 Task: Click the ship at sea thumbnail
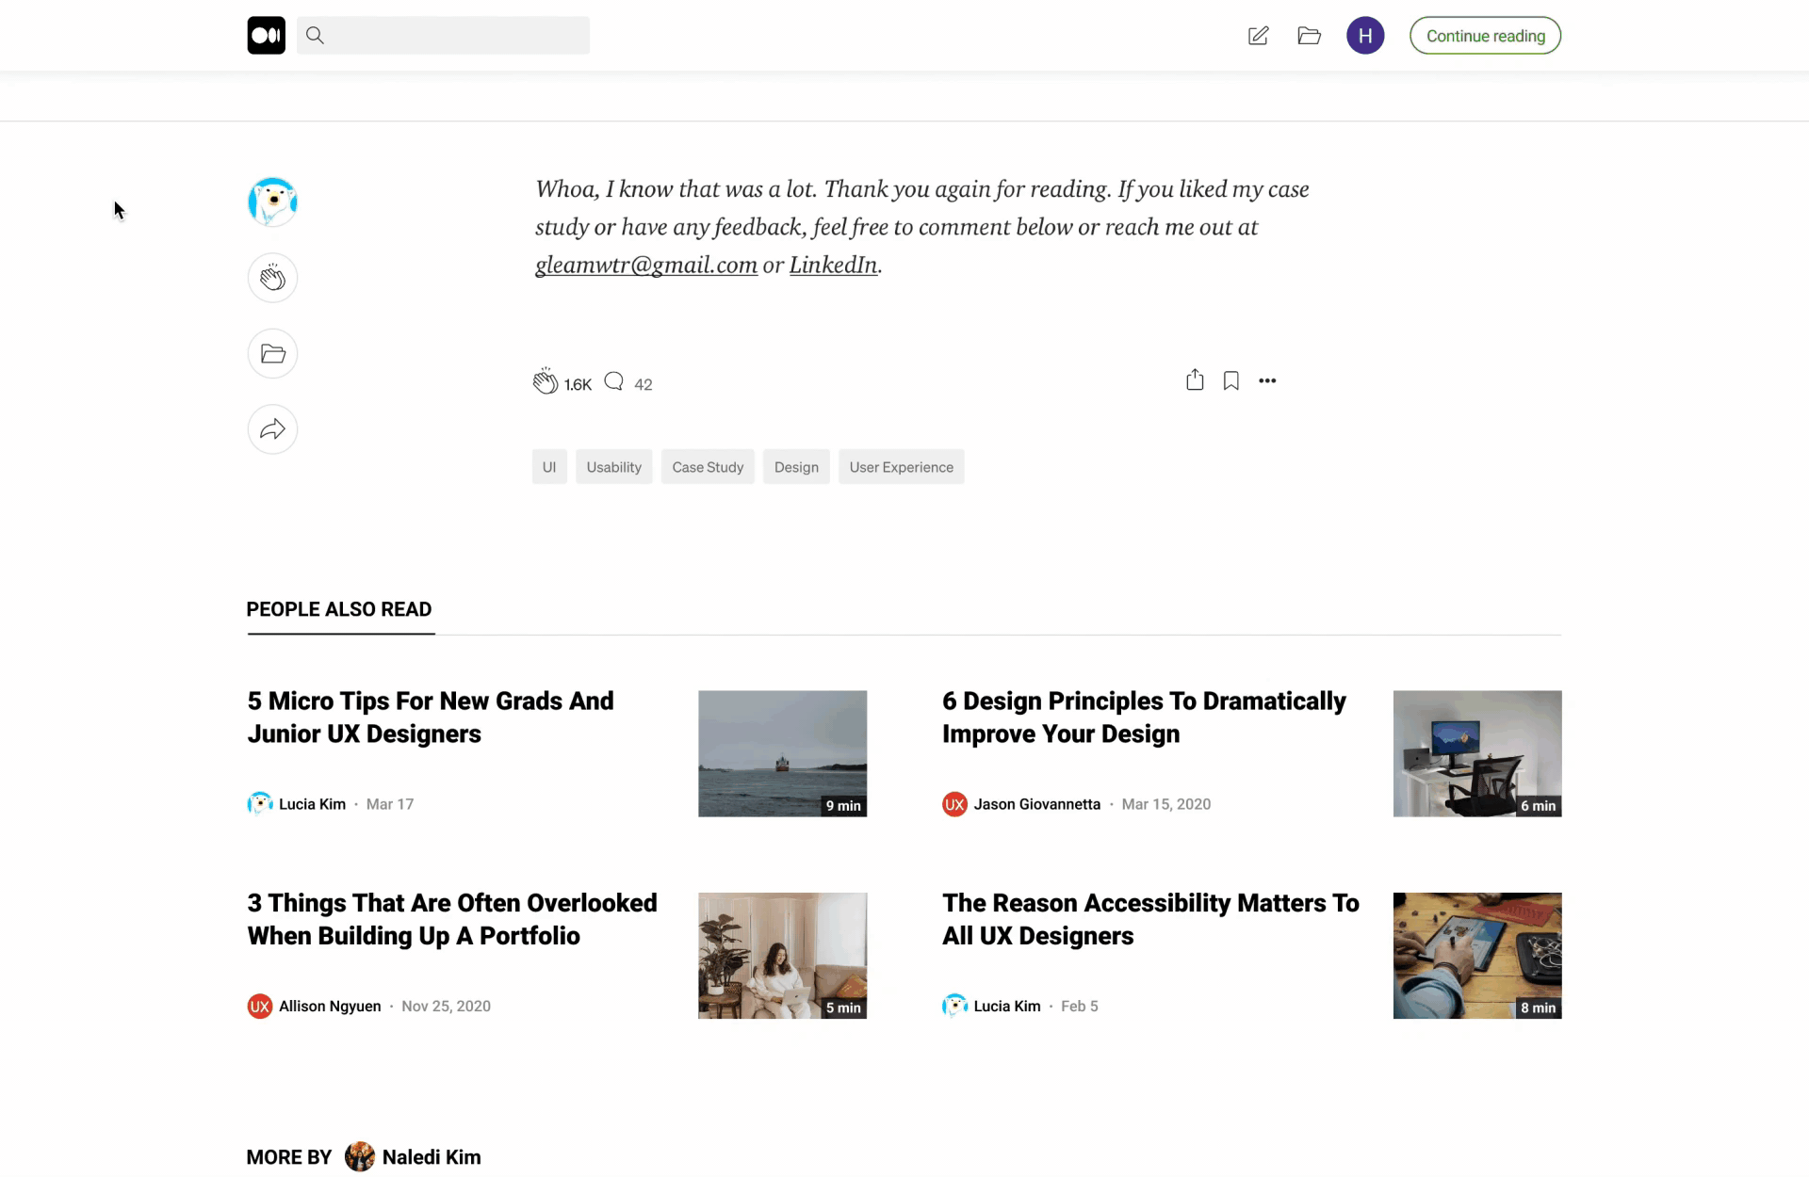[782, 753]
